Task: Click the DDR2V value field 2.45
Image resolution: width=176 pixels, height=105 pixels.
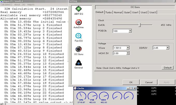Action: click(x=159, y=48)
